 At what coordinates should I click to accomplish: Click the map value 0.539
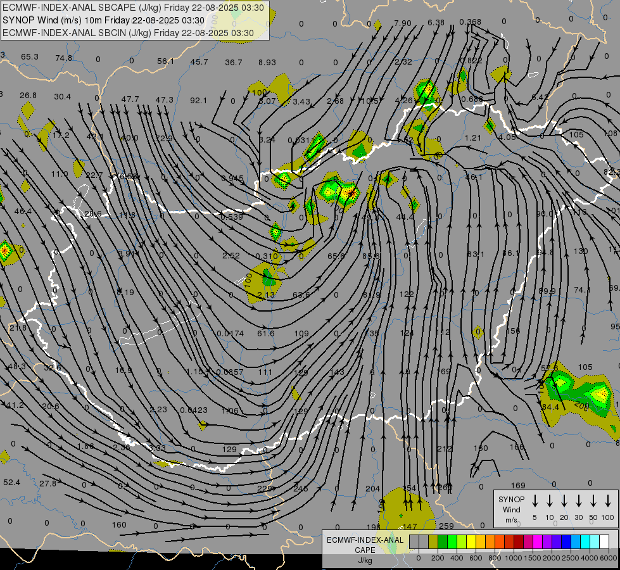[232, 217]
